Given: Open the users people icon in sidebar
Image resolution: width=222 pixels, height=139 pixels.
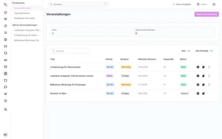Looking at the screenshot, I should coord(6,109).
